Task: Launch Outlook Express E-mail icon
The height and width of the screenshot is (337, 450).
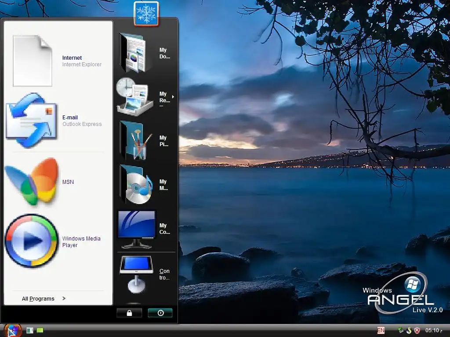Action: (x=32, y=120)
